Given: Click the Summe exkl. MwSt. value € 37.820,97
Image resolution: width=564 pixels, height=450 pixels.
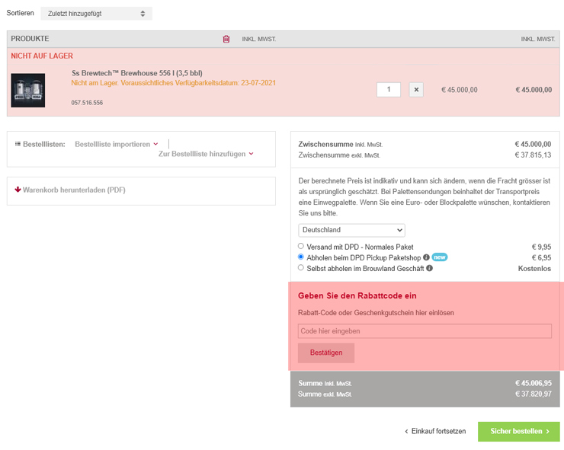Looking at the screenshot, I should click(x=533, y=394).
